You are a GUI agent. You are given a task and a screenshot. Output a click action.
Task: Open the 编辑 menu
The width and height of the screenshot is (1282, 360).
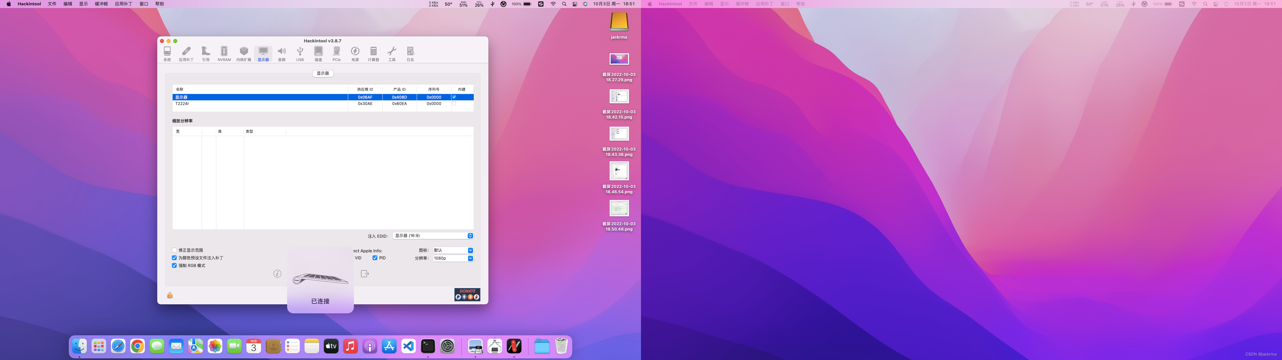(x=68, y=4)
